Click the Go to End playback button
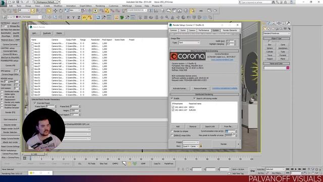The width and height of the screenshot is (323, 182). point(304,169)
